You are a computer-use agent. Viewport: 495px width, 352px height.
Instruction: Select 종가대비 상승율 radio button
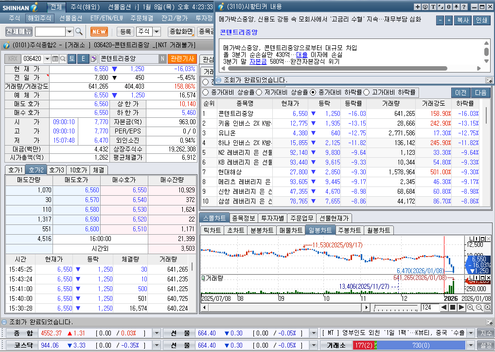click(x=206, y=93)
